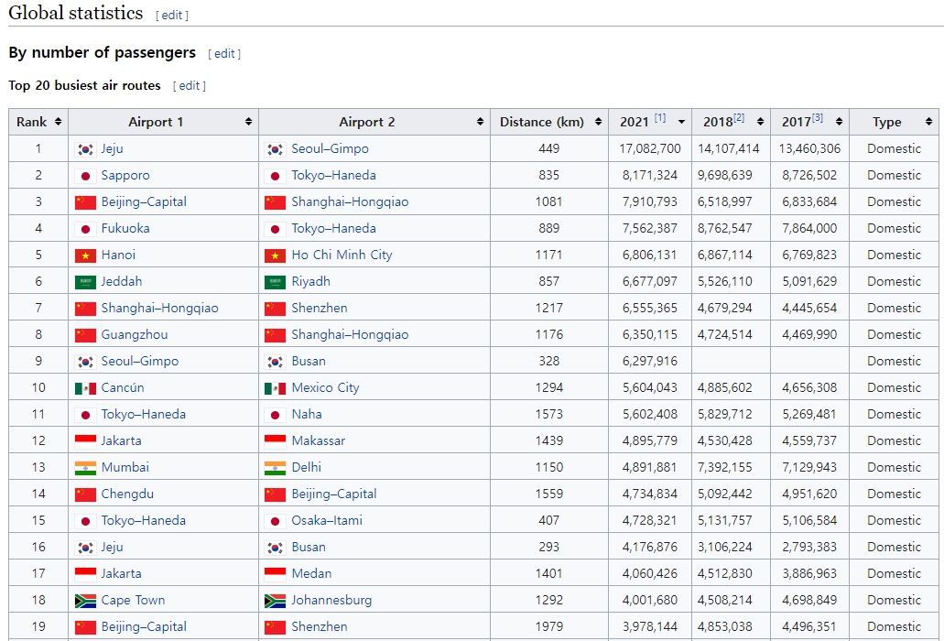Edit the By number of passengers section

[224, 54]
